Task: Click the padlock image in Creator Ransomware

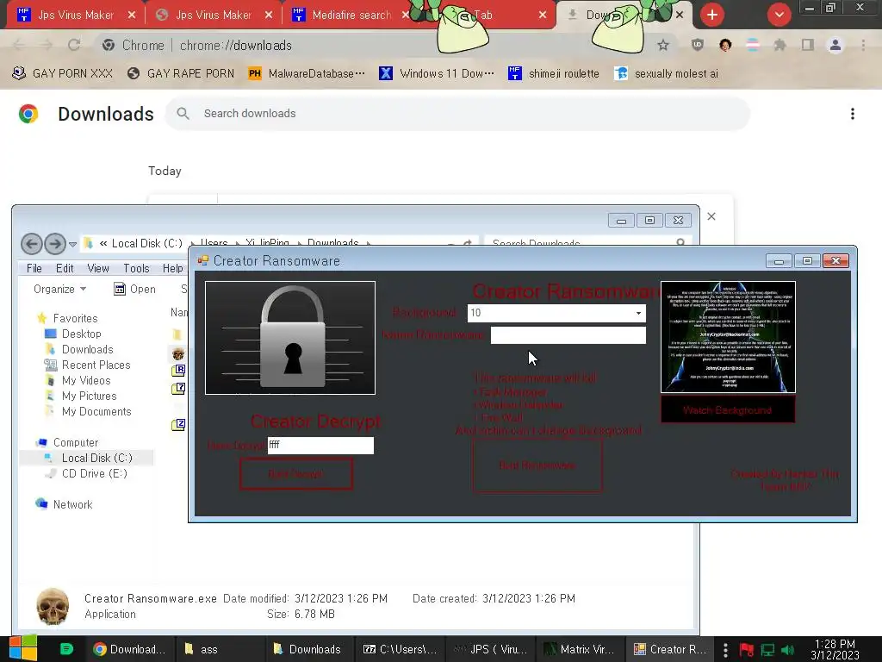Action: pyautogui.click(x=290, y=338)
